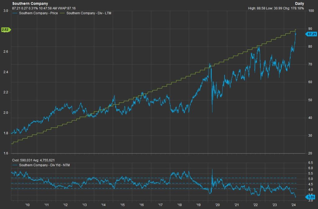Screen dimensions: 318x209
Task: Click the 70 price axis label
Action: (x=310, y=64)
